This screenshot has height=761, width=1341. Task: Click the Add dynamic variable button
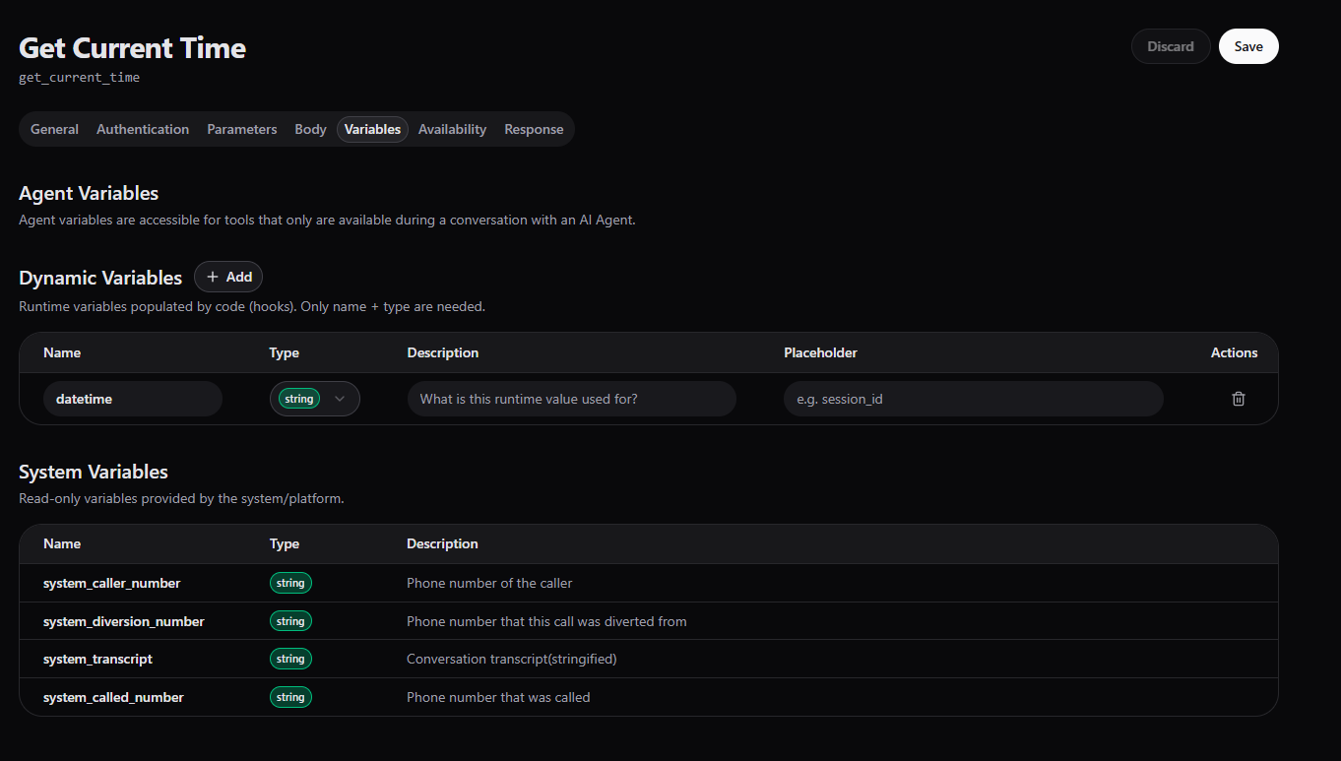(x=228, y=277)
